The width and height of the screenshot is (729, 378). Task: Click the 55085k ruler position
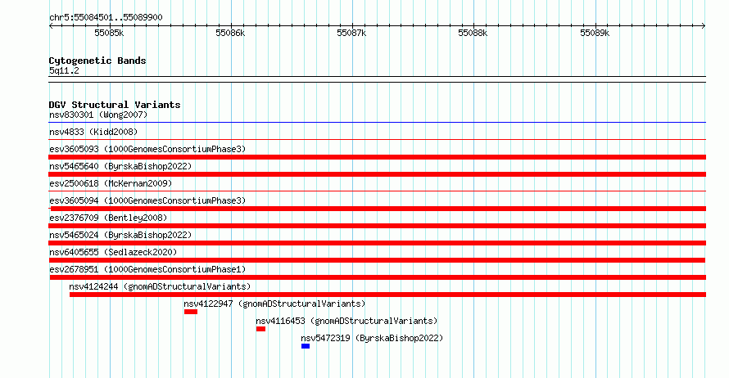click(x=109, y=33)
